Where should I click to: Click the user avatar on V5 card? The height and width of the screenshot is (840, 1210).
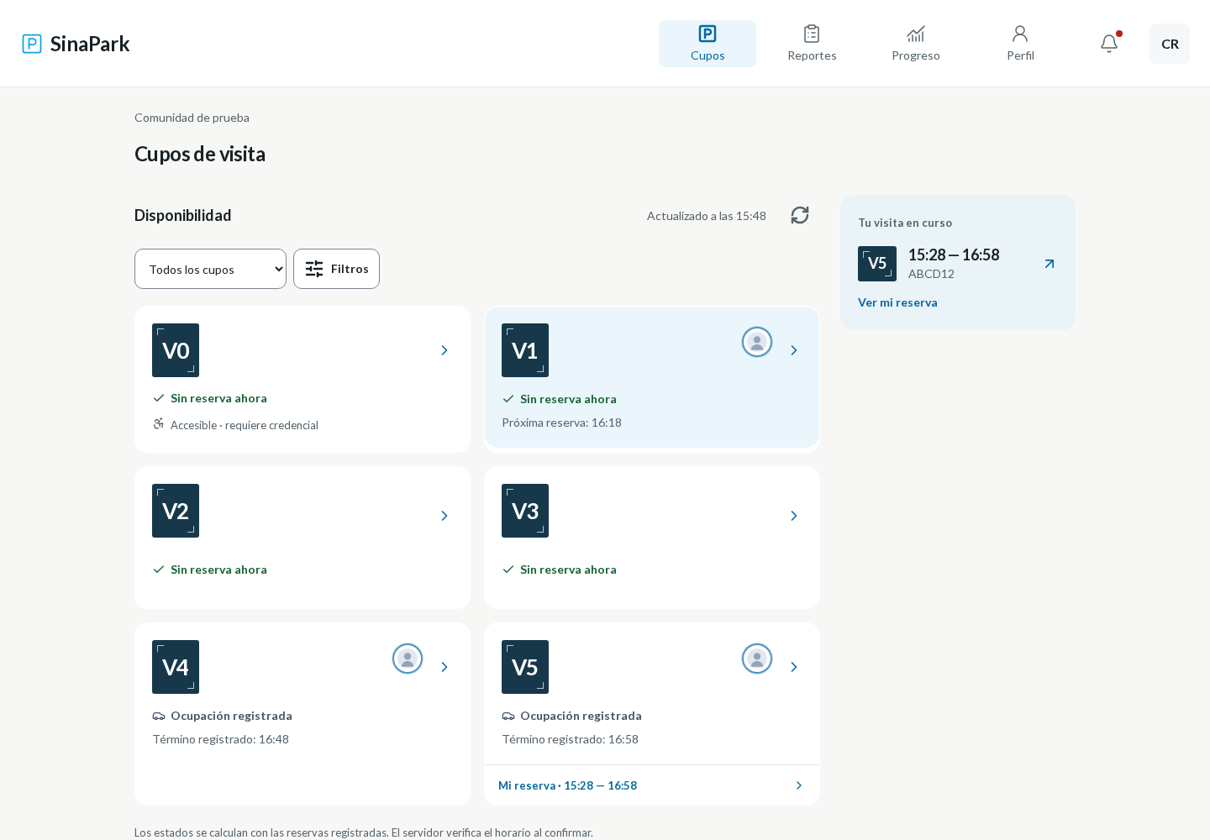(757, 659)
